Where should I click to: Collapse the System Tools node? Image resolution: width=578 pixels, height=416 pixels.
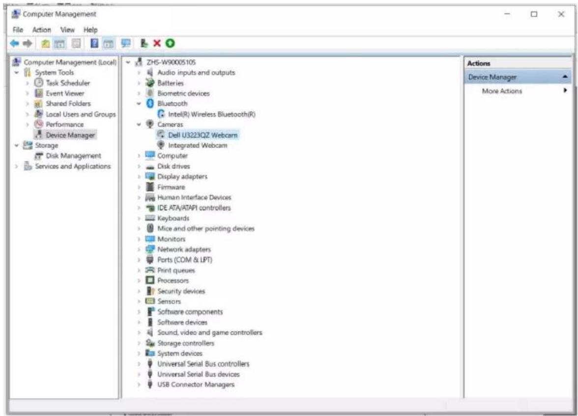pyautogui.click(x=17, y=73)
